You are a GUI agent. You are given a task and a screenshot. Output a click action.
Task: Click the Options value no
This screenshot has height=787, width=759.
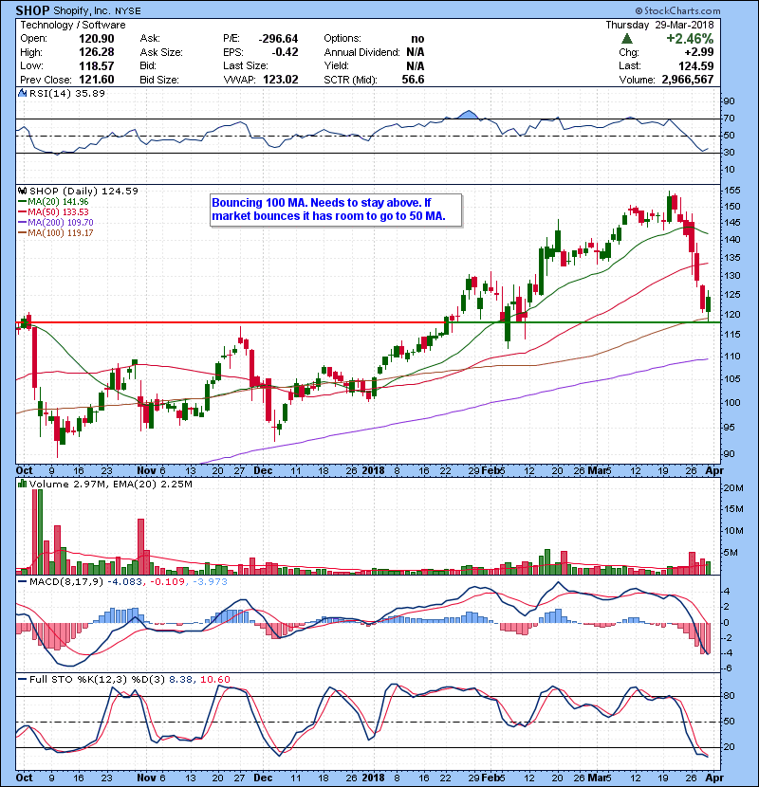417,39
